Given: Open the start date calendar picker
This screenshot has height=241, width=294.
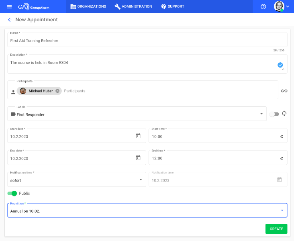Looking at the screenshot, I should pos(138,136).
